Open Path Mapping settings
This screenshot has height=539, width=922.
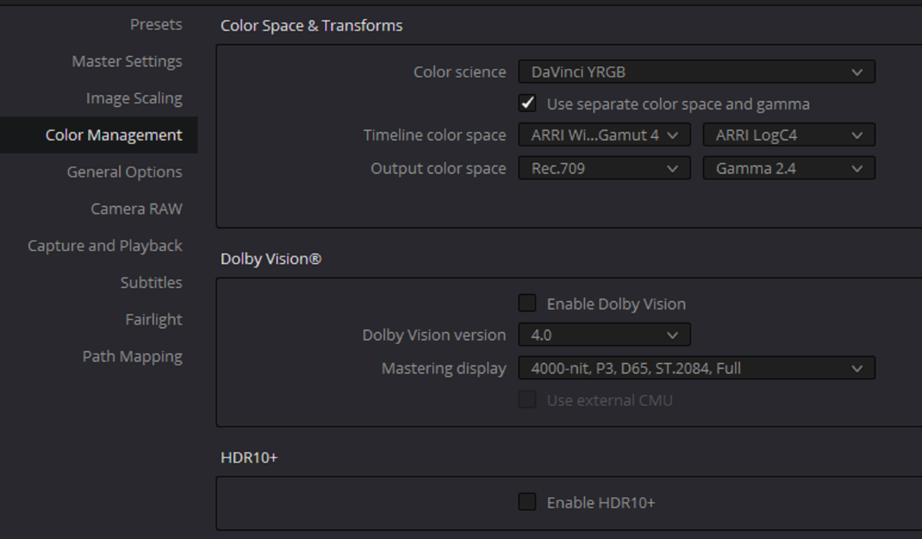coord(133,356)
